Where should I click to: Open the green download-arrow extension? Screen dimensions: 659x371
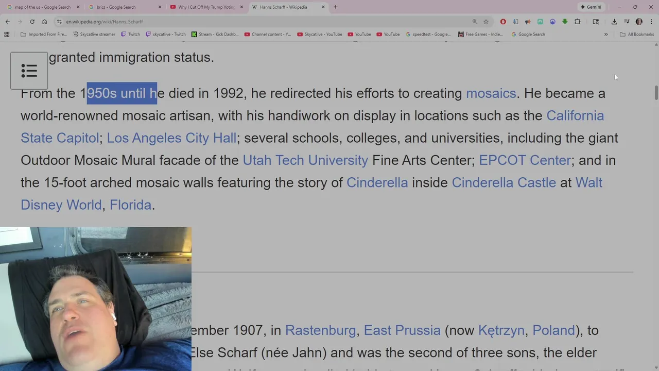click(x=565, y=22)
